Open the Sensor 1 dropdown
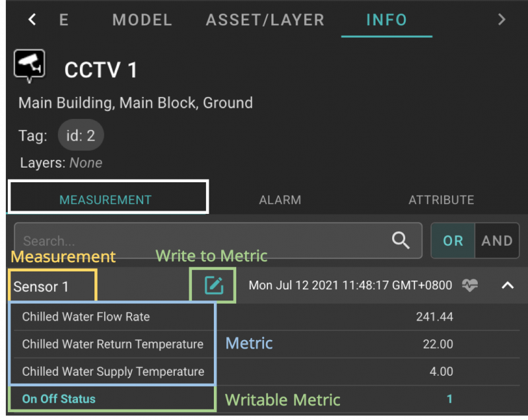The height and width of the screenshot is (420, 528). click(52, 285)
